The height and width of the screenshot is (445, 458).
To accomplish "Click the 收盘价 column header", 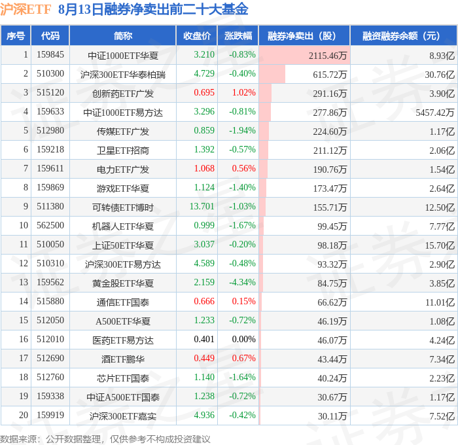I will 197,35.
